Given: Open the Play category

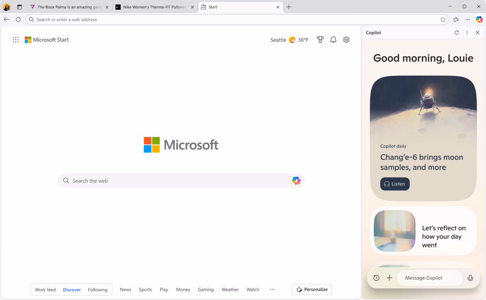Looking at the screenshot, I should [164, 289].
